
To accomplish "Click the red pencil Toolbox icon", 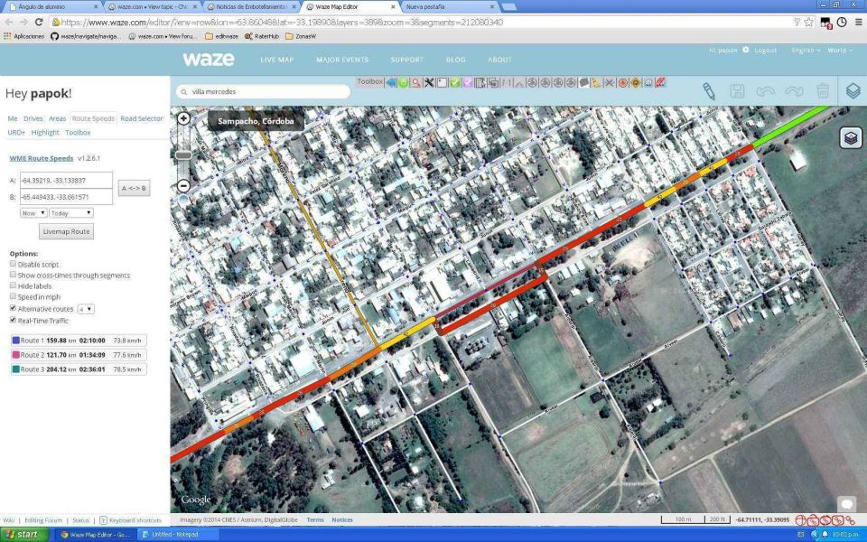I will point(660,83).
